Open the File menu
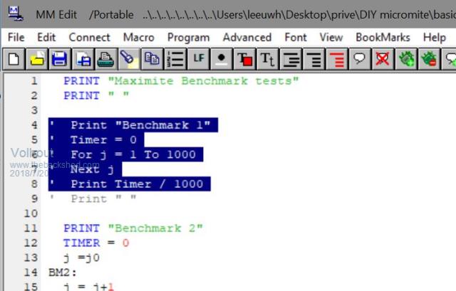Screen dimensions: 456x291 click(16, 37)
